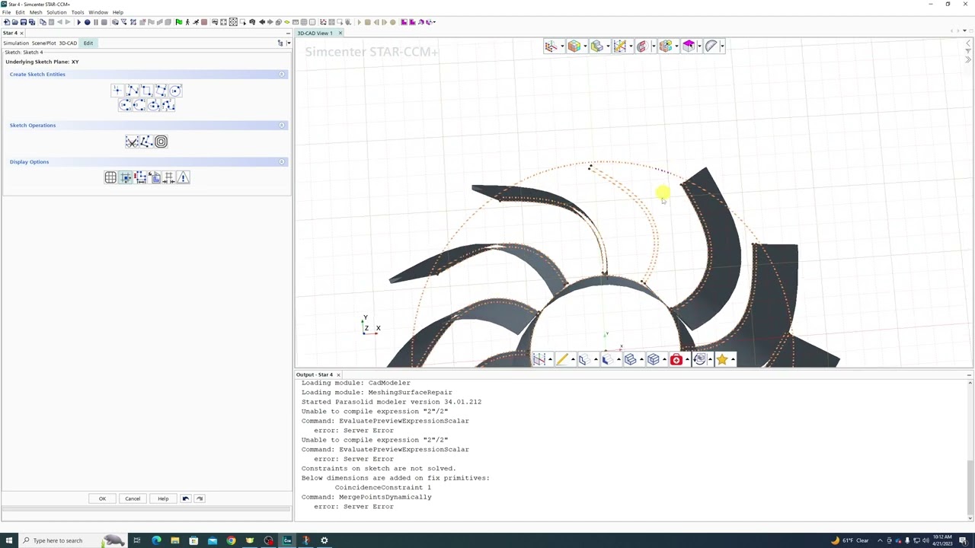Open the magenta cube selection filter dropdown
Viewport: 975px width, 548px height.
(699, 47)
